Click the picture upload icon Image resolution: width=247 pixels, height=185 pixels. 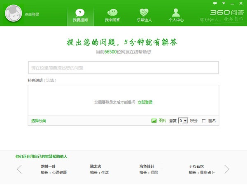click(154, 120)
